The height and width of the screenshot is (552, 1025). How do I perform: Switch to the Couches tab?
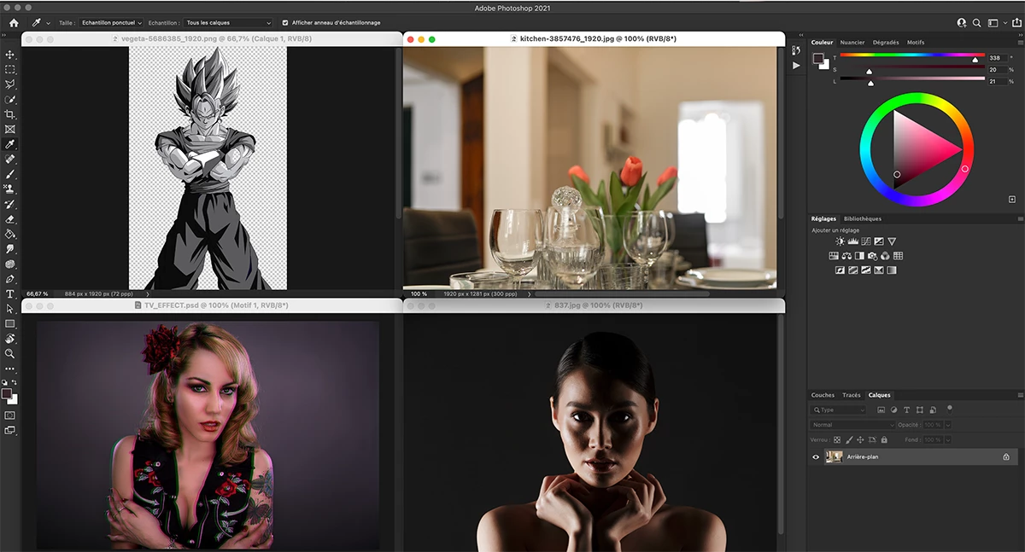pyautogui.click(x=823, y=395)
